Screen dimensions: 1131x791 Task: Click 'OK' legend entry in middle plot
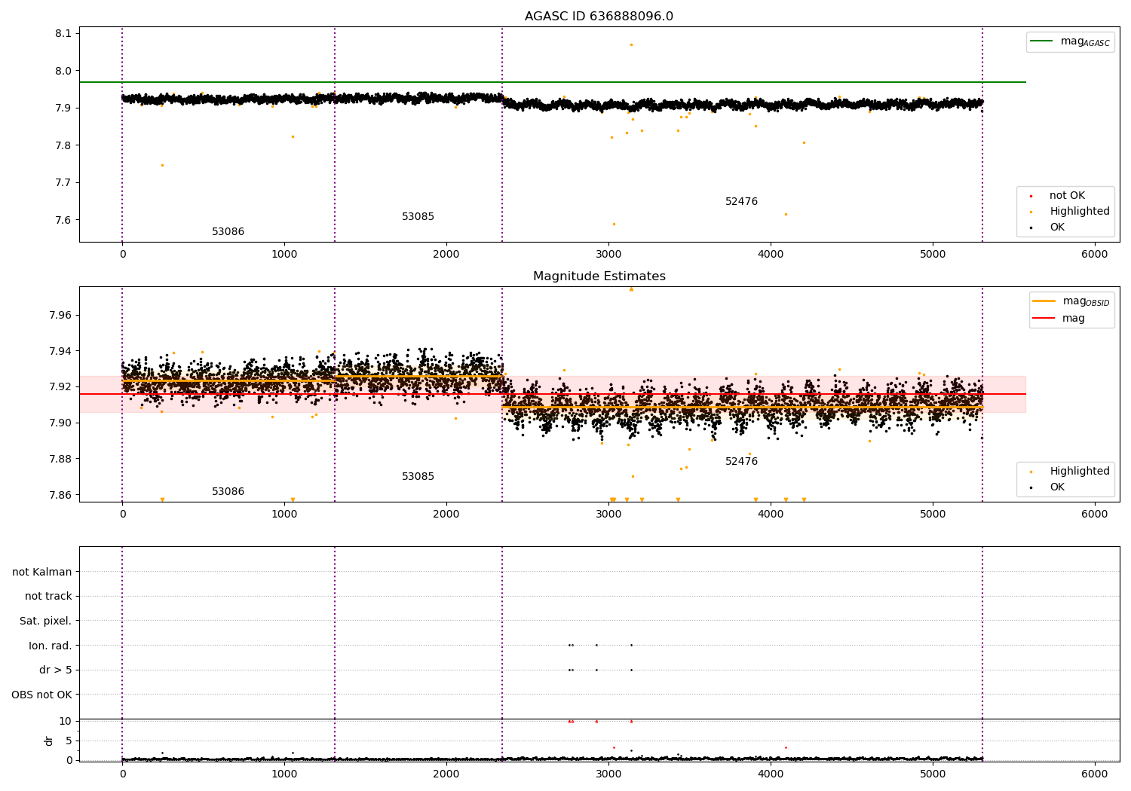(1048, 487)
